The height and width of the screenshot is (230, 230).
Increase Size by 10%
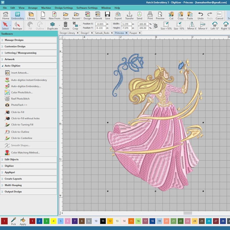click(x=166, y=26)
